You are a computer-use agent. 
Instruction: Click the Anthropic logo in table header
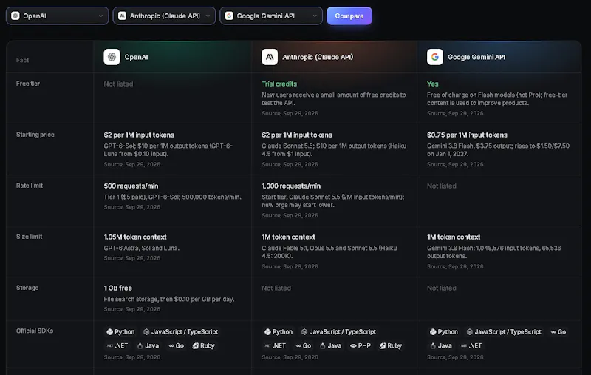pos(270,57)
